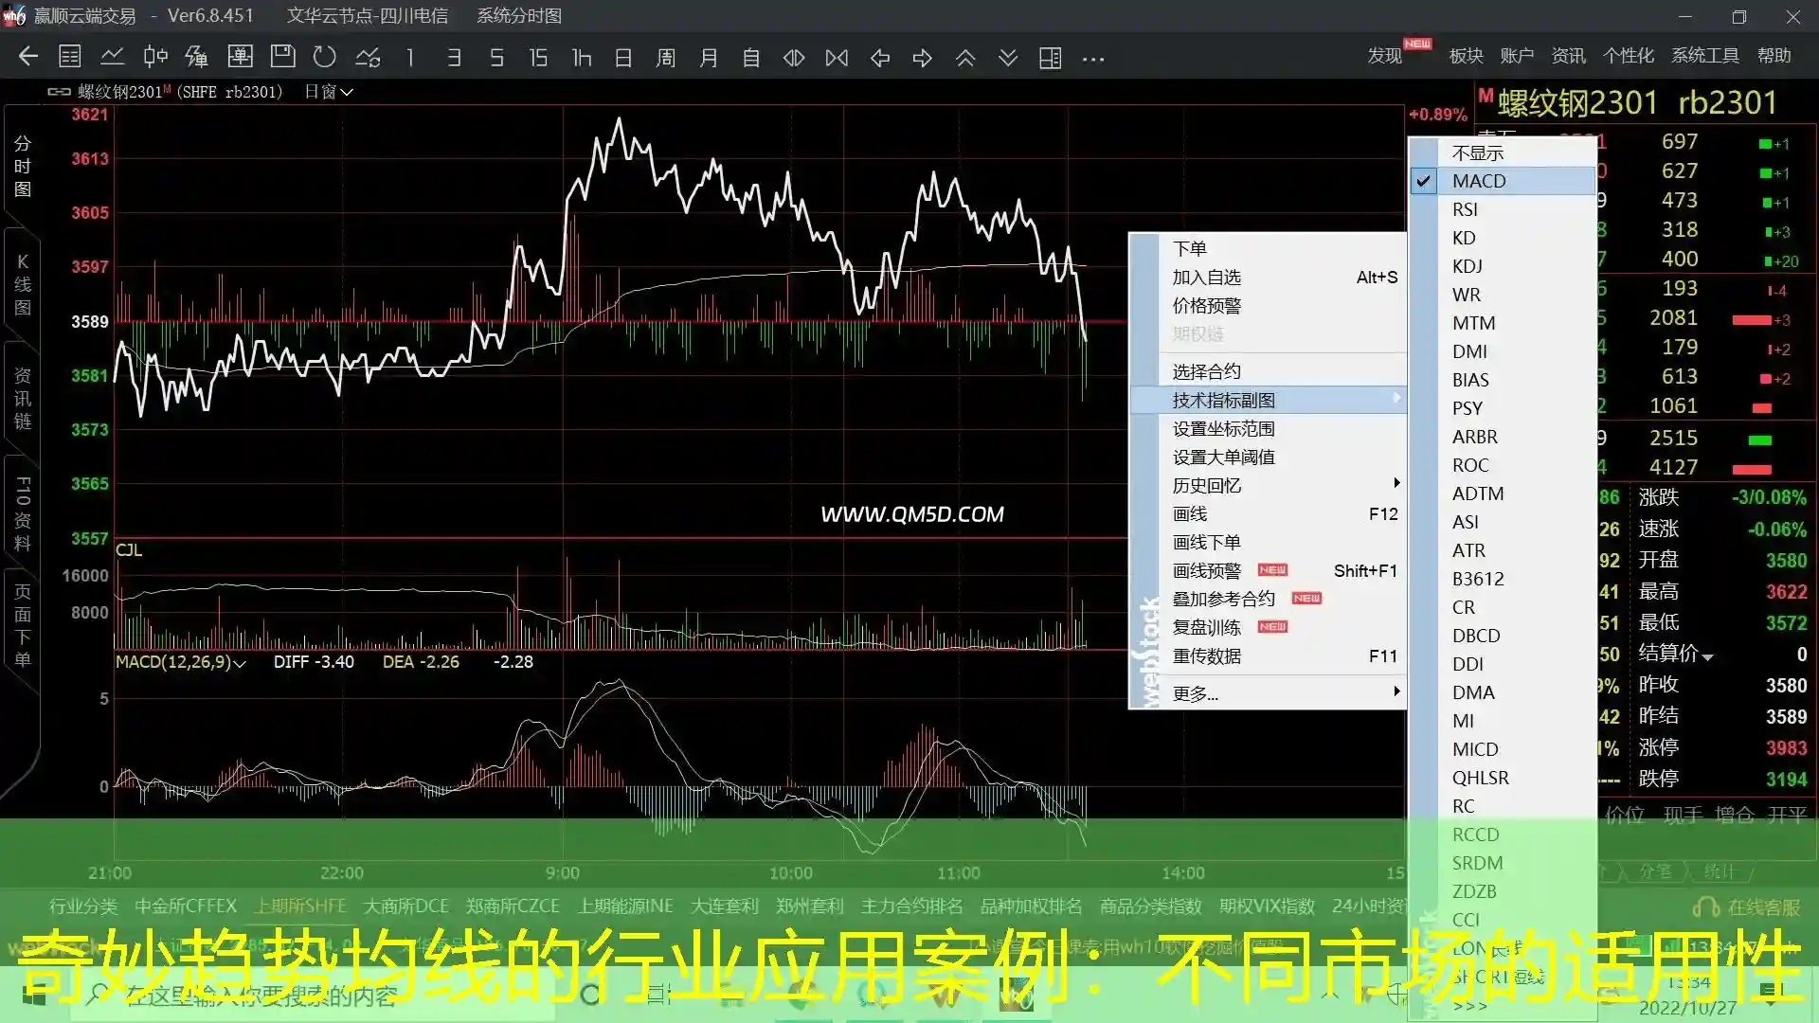Click the double chevron down icon
Viewport: 1819px width, 1023px height.
pos(1008,58)
